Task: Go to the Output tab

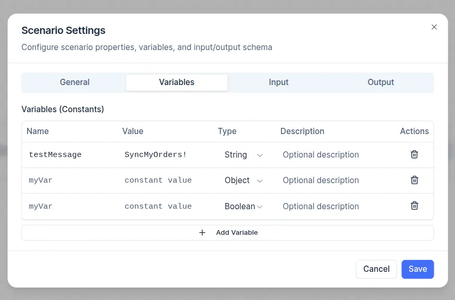Action: 380,82
